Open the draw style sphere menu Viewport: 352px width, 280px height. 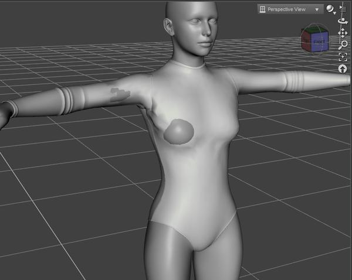[x=331, y=9]
